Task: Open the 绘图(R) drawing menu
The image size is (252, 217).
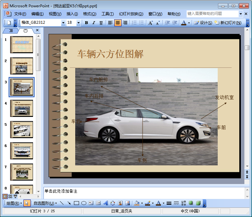Action: (14, 203)
